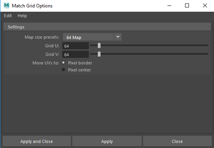Viewport: 214px width, 148px height.
Task: Collapse the Settings section header
Action: coord(107,27)
